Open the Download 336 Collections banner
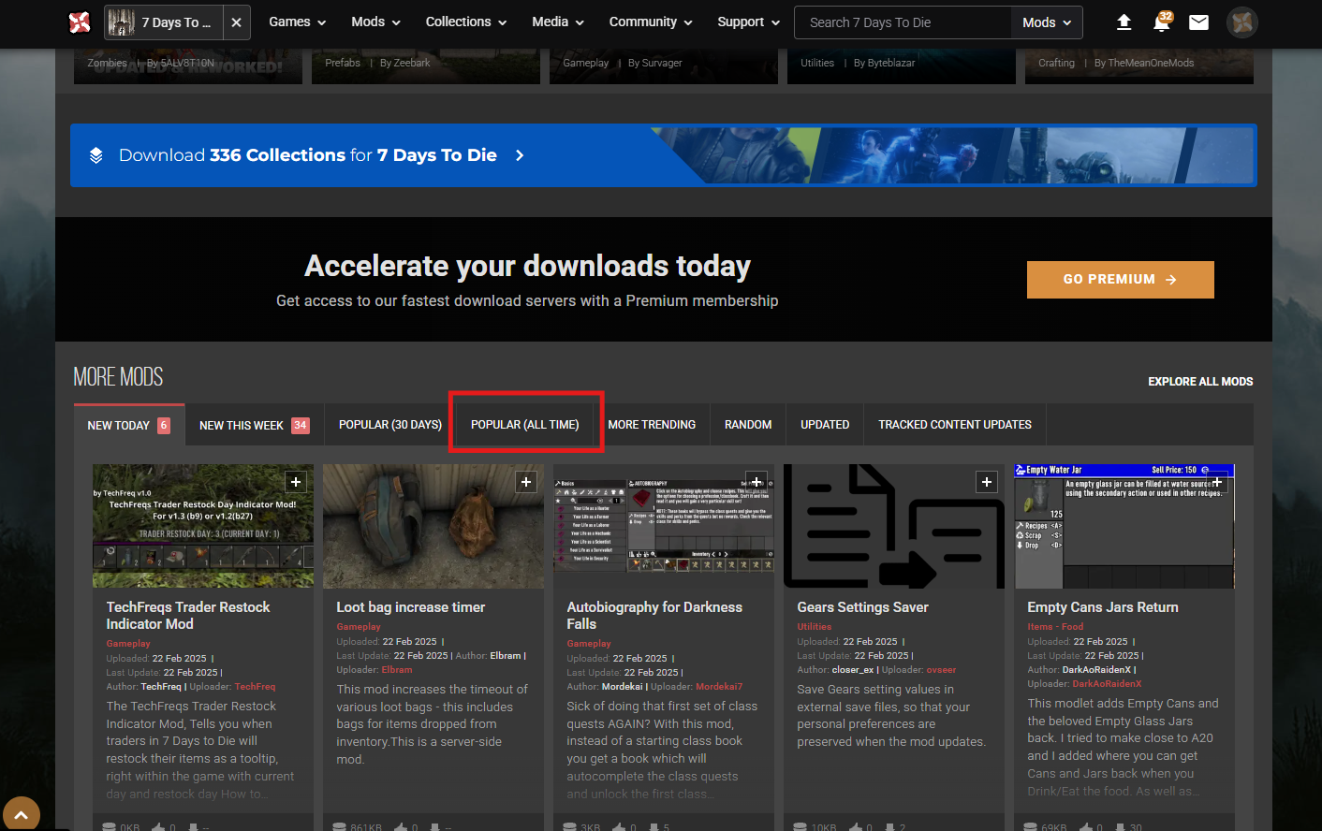The height and width of the screenshot is (831, 1322). (x=664, y=155)
